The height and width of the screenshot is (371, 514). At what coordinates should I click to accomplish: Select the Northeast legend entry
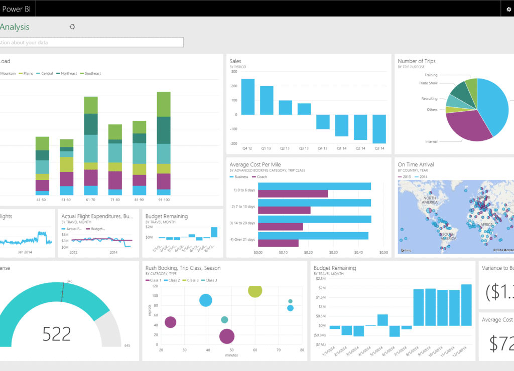tap(67, 73)
